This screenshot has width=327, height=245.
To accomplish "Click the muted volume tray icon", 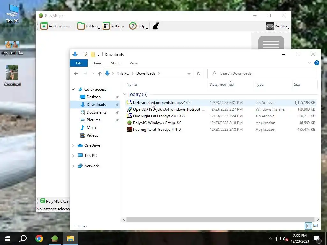I will click(x=285, y=239).
